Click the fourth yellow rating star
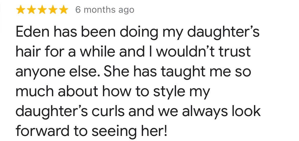 pos(53,10)
